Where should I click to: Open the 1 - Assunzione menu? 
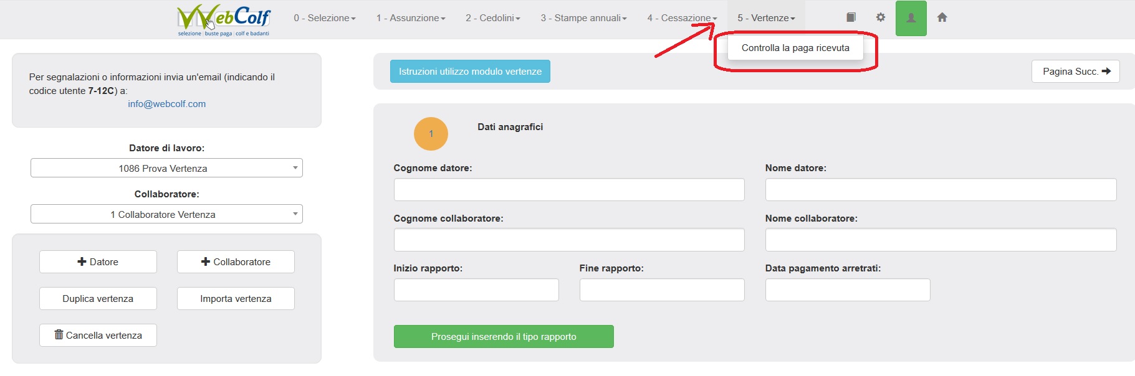[x=411, y=18]
